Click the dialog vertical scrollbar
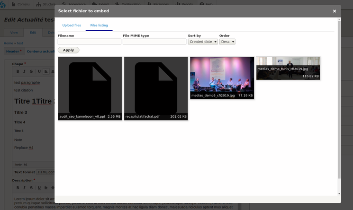 [339, 100]
